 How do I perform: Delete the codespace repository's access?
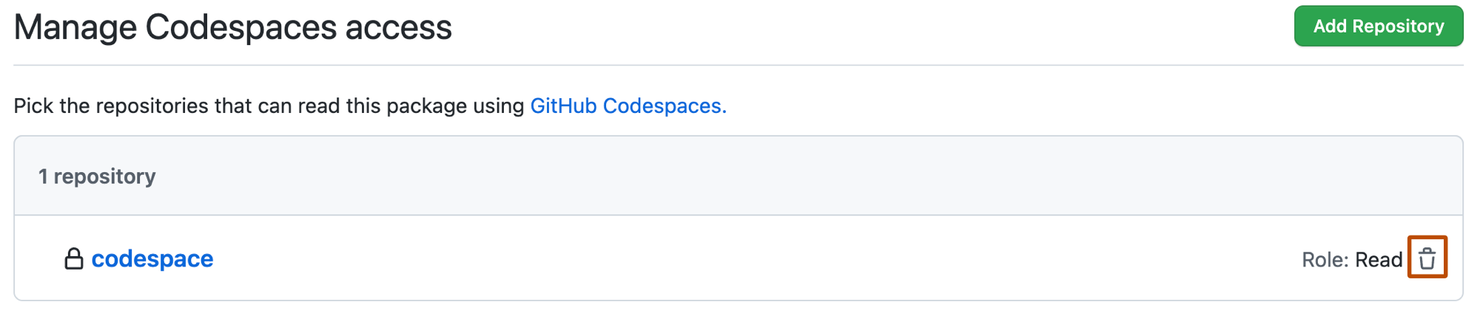pos(1427,258)
